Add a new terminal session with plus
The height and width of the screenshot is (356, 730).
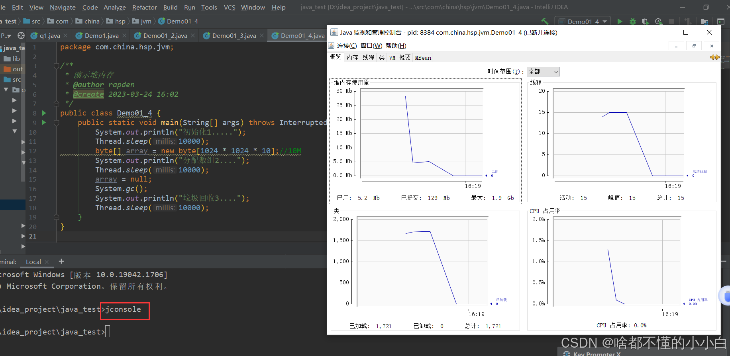pyautogui.click(x=61, y=261)
